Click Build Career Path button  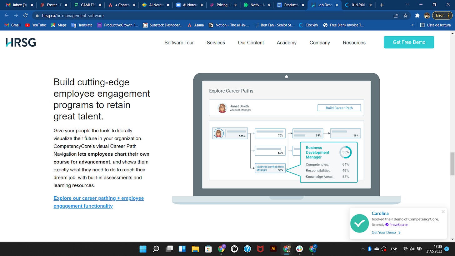coord(339,108)
